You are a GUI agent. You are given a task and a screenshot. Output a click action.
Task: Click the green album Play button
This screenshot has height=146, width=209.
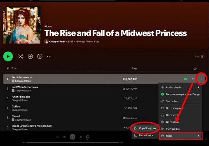click(8, 56)
